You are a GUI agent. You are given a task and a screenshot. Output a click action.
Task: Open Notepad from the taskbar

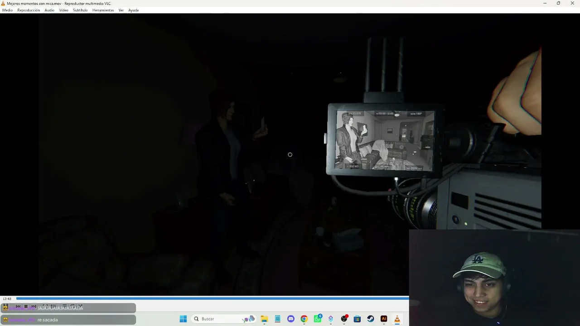pos(277,319)
